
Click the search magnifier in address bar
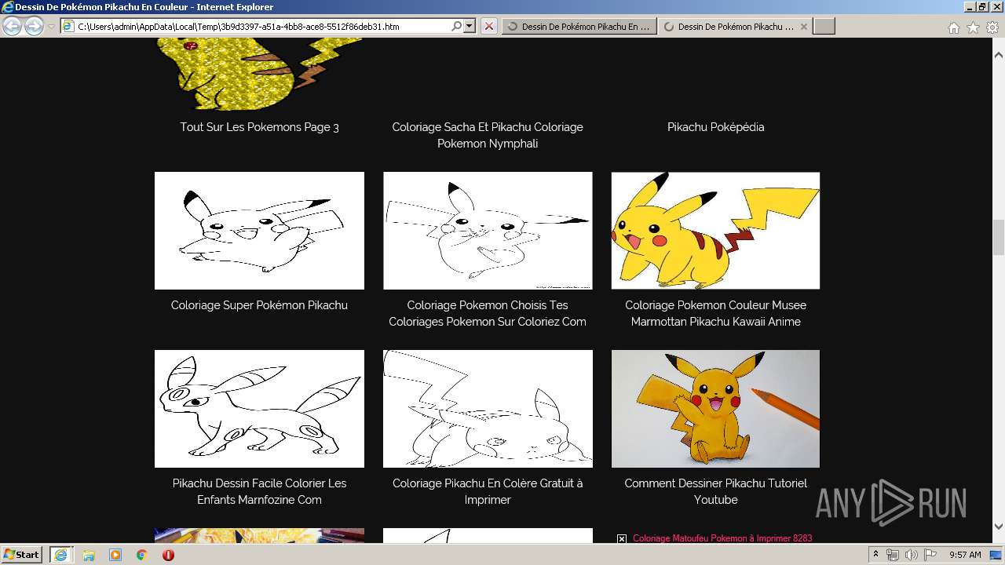457,26
